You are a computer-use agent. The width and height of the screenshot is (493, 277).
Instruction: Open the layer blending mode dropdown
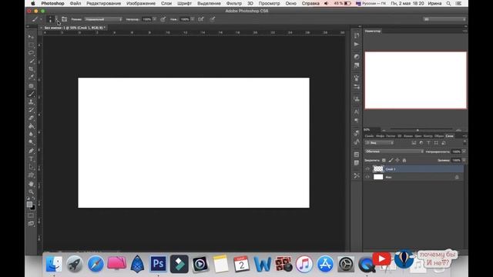click(x=394, y=152)
